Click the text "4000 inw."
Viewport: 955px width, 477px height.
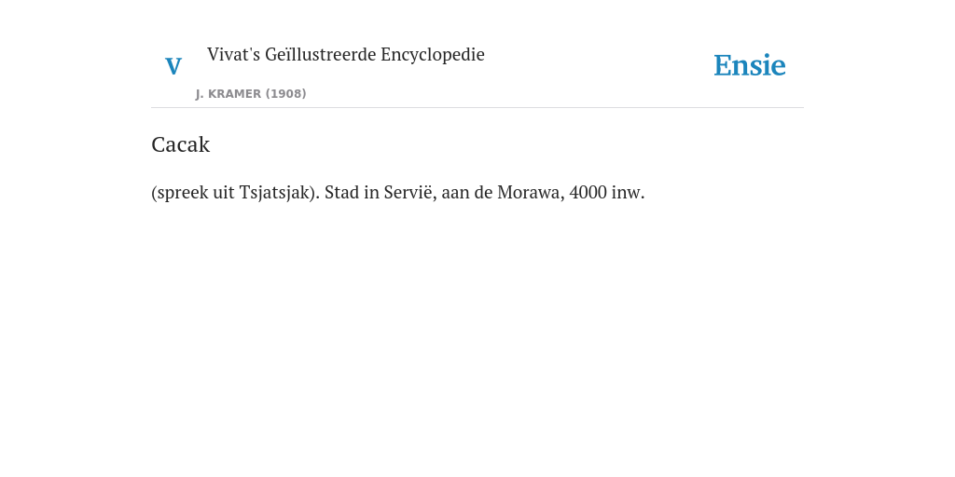tap(606, 192)
